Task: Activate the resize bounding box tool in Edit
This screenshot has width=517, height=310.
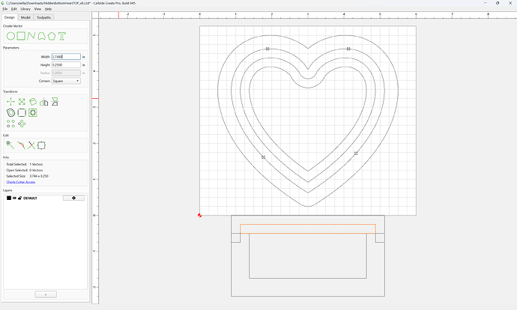Action: [x=41, y=145]
